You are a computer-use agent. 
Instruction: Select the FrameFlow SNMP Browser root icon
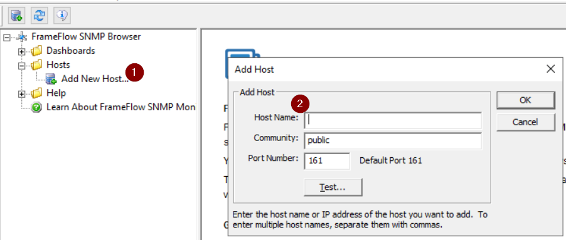[x=22, y=37]
